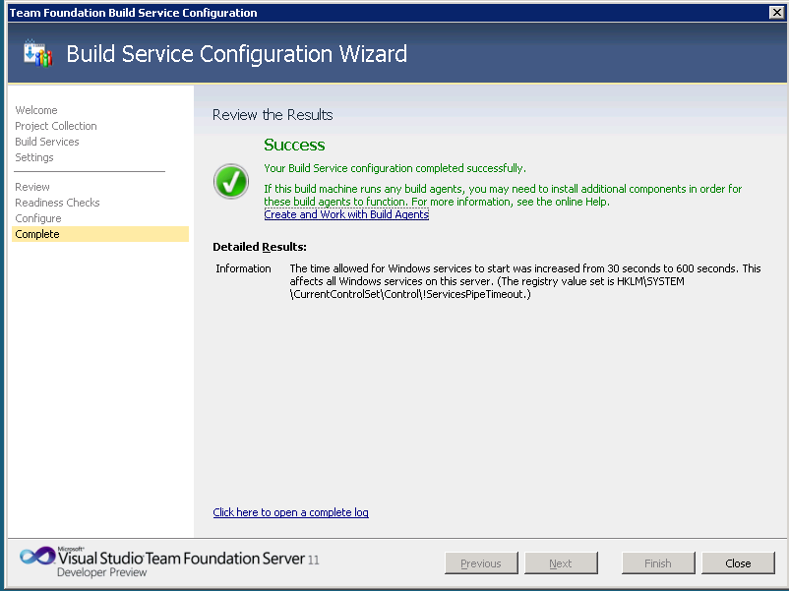Image resolution: width=789 pixels, height=591 pixels.
Task: Open Create and Work with Build Agents link
Action: pos(346,214)
